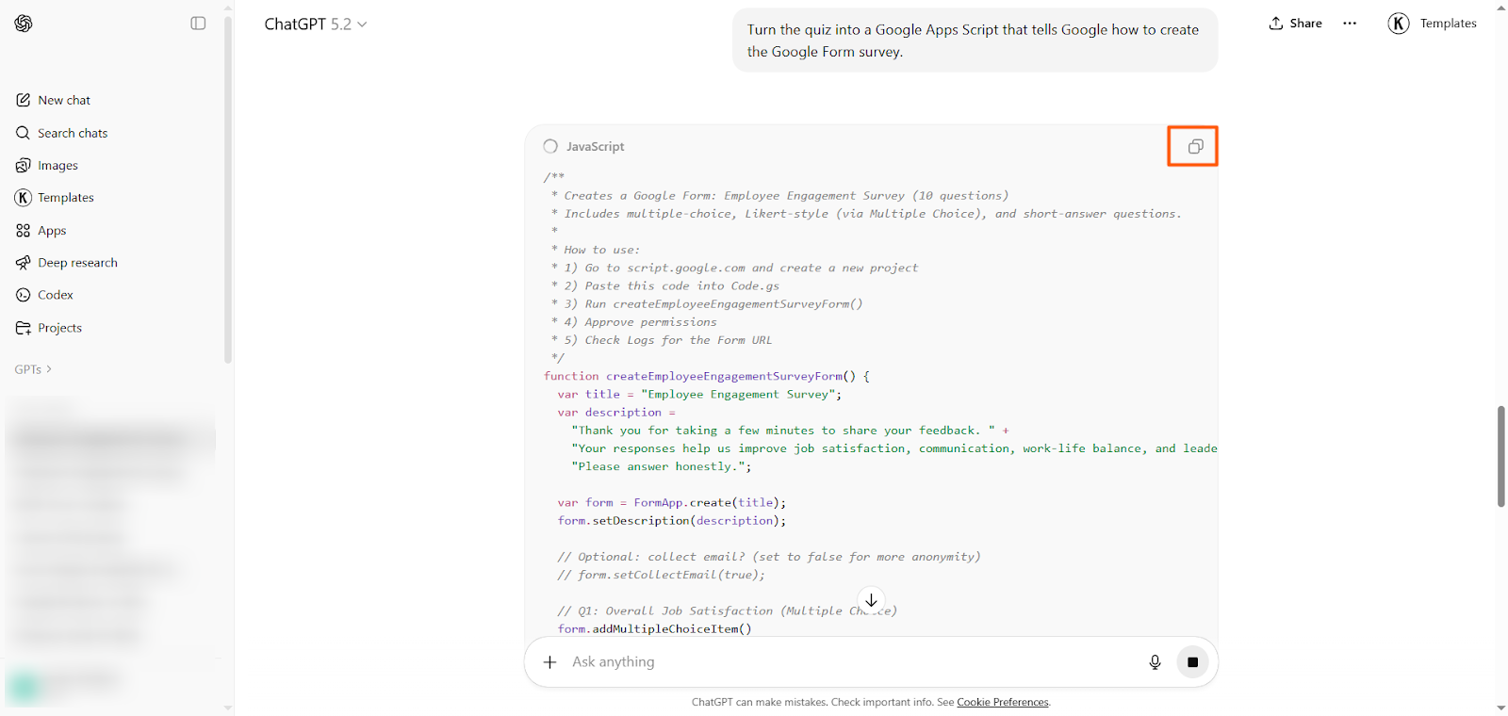Click the plus attach icon in the composer
Screen dimensions: 1508x716
[550, 662]
